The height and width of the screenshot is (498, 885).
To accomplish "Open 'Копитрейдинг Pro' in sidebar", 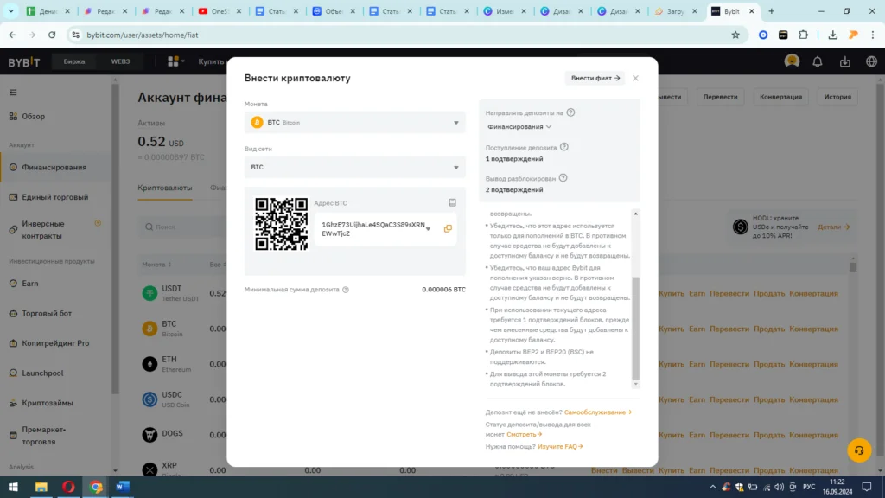I will (x=56, y=343).
